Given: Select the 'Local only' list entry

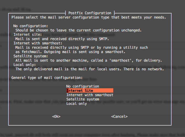Looking at the screenshot, I should click(x=77, y=104).
